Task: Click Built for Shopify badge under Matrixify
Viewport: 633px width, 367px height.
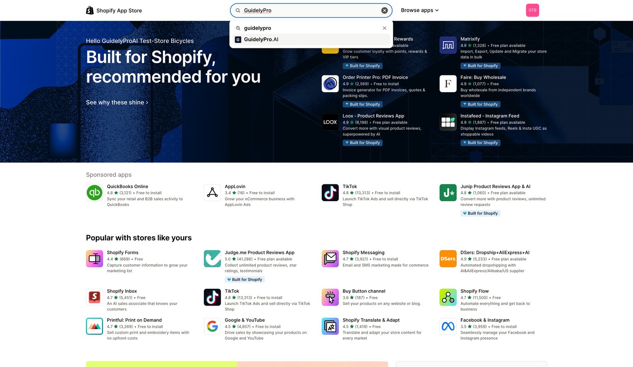Action: (x=481, y=66)
